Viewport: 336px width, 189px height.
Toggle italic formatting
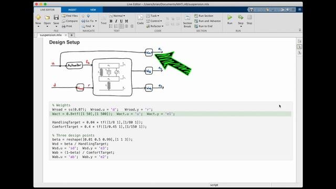(x=116, y=21)
